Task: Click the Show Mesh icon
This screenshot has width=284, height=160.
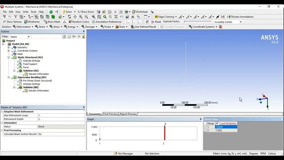Action: coord(45,22)
